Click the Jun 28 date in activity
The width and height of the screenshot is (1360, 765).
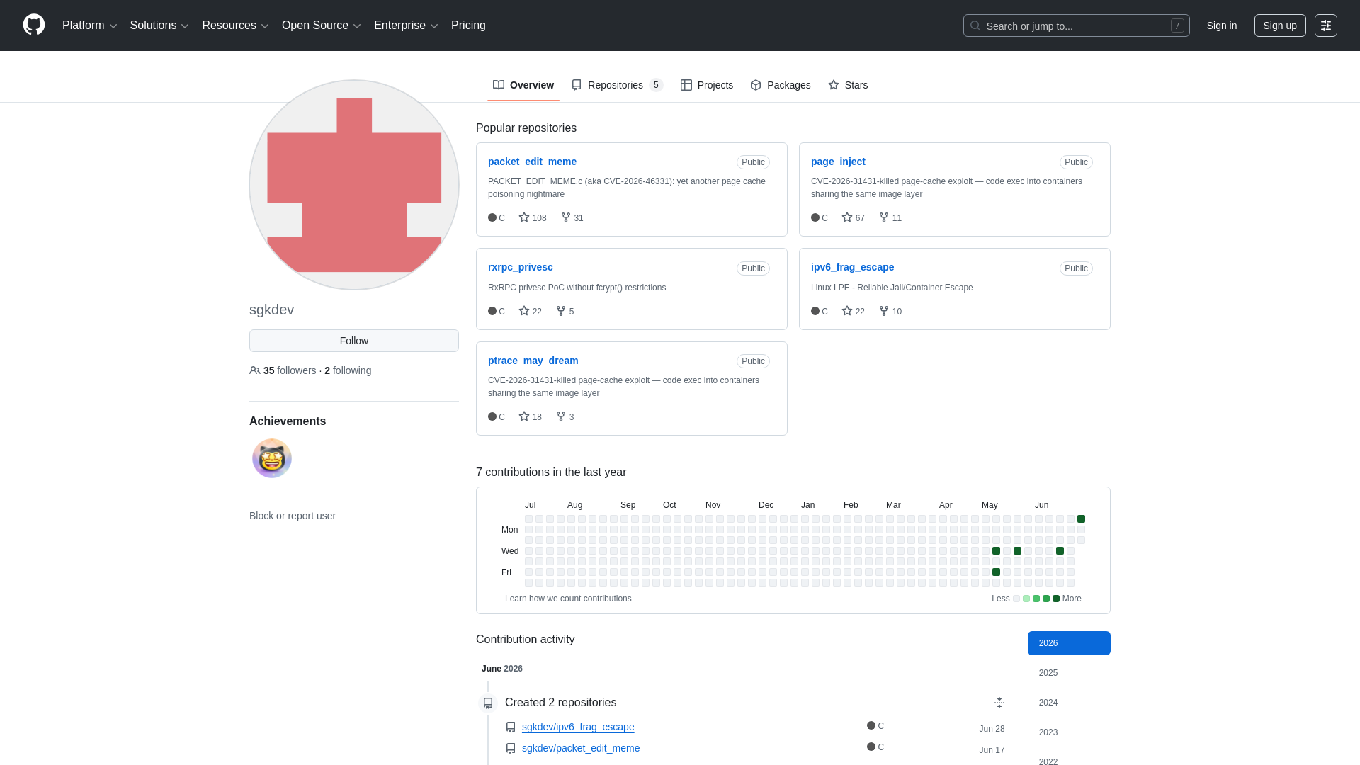click(x=992, y=729)
